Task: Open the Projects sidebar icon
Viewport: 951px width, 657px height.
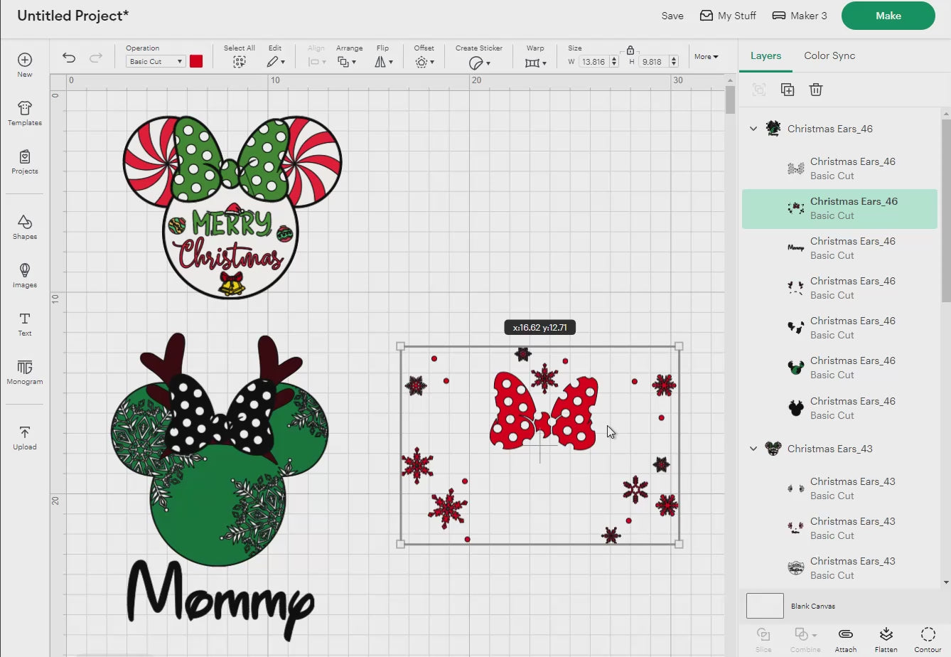Action: [25, 161]
